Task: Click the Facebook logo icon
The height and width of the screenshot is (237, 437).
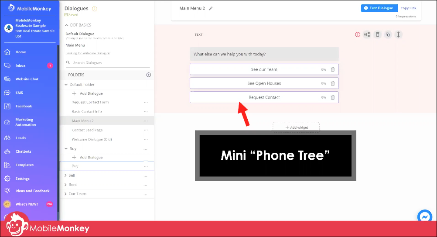Action: click(x=7, y=106)
